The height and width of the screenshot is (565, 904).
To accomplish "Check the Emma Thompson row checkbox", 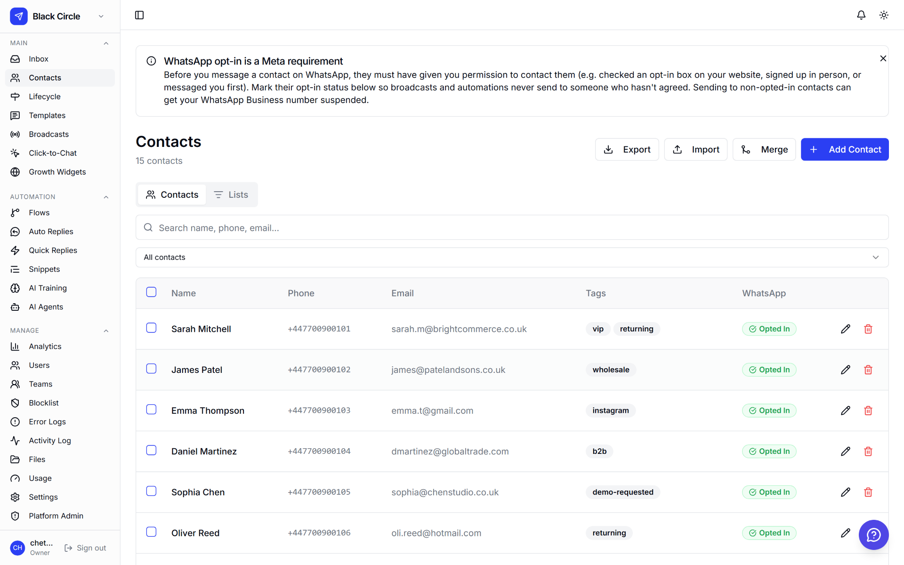I will coord(151,410).
